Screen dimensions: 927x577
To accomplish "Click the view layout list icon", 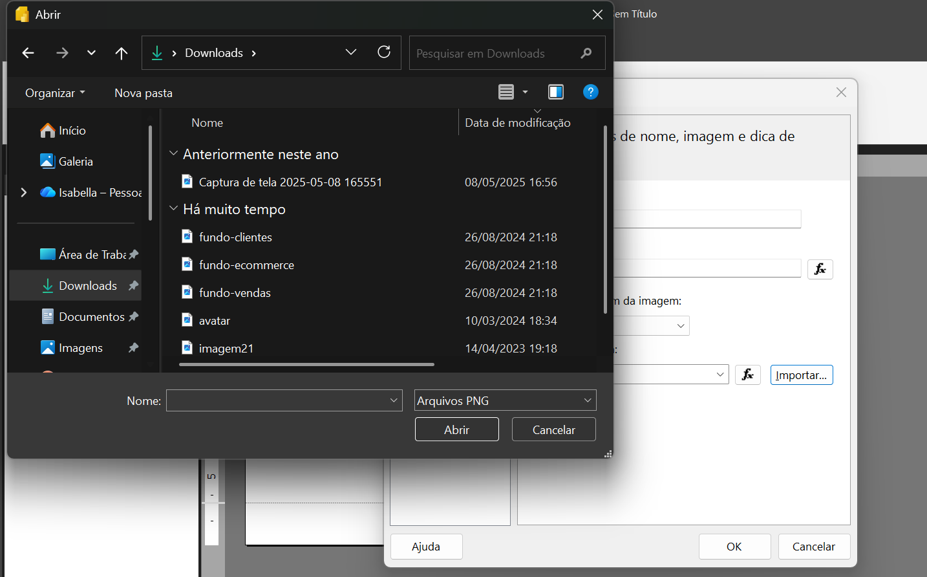I will (x=506, y=92).
